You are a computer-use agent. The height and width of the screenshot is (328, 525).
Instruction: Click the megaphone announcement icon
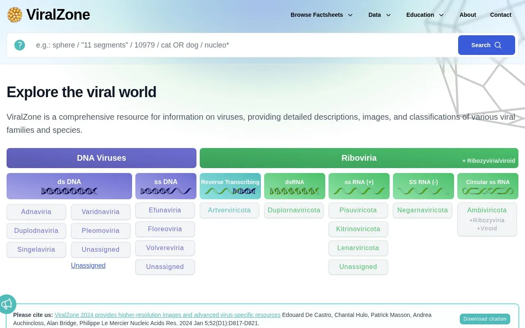coord(7,304)
